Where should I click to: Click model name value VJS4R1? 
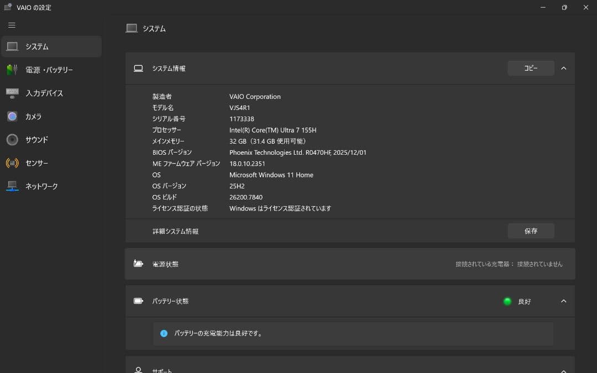[x=239, y=108]
